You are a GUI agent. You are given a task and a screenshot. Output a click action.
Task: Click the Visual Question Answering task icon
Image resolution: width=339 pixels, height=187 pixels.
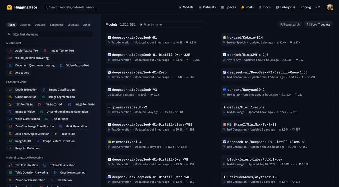[x=10, y=58]
